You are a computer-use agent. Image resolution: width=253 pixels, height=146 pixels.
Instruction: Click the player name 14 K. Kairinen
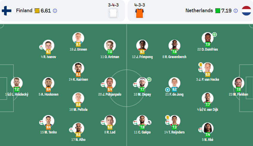[x=78, y=79]
